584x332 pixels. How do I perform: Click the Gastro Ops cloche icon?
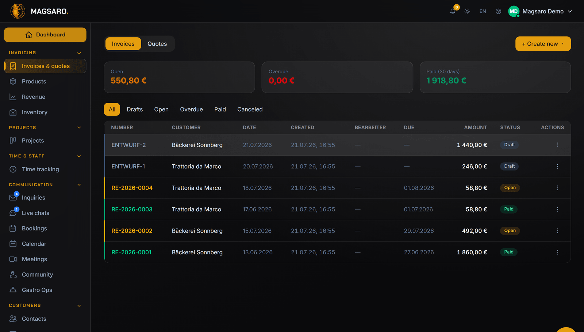[x=13, y=290]
